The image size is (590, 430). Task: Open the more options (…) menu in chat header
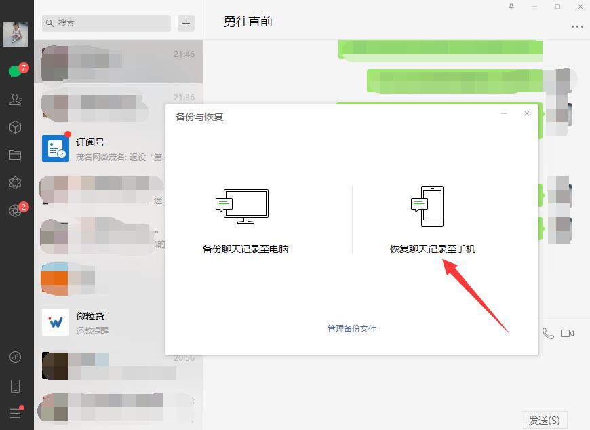(x=576, y=26)
